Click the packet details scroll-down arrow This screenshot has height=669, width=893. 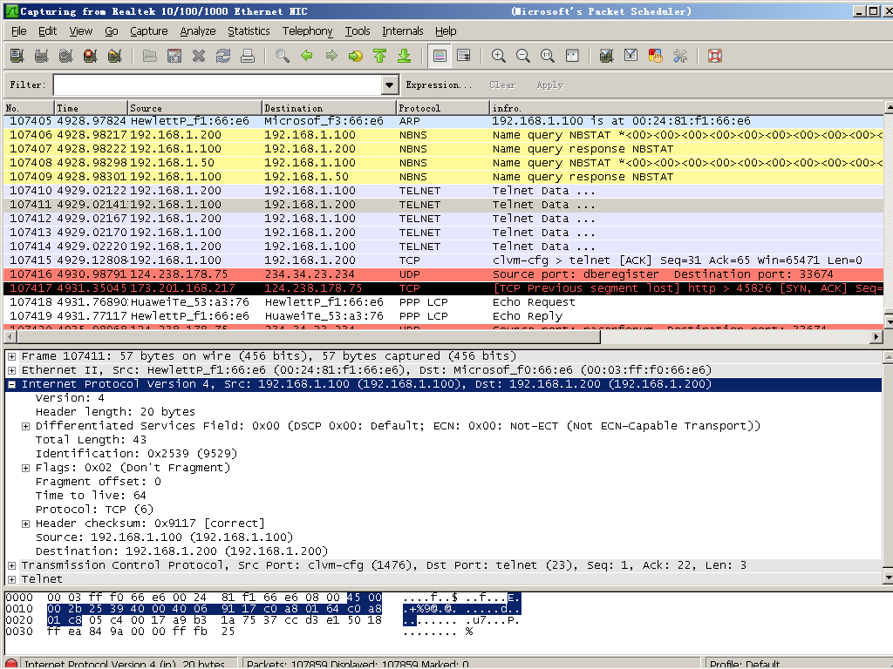888,578
